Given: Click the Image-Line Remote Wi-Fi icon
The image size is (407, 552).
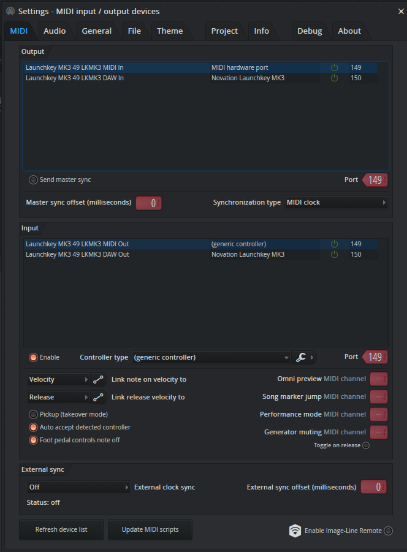Looking at the screenshot, I should (295, 531).
